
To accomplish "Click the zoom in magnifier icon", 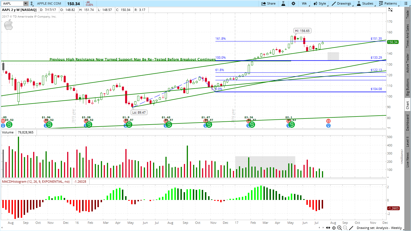I will coord(340,228).
